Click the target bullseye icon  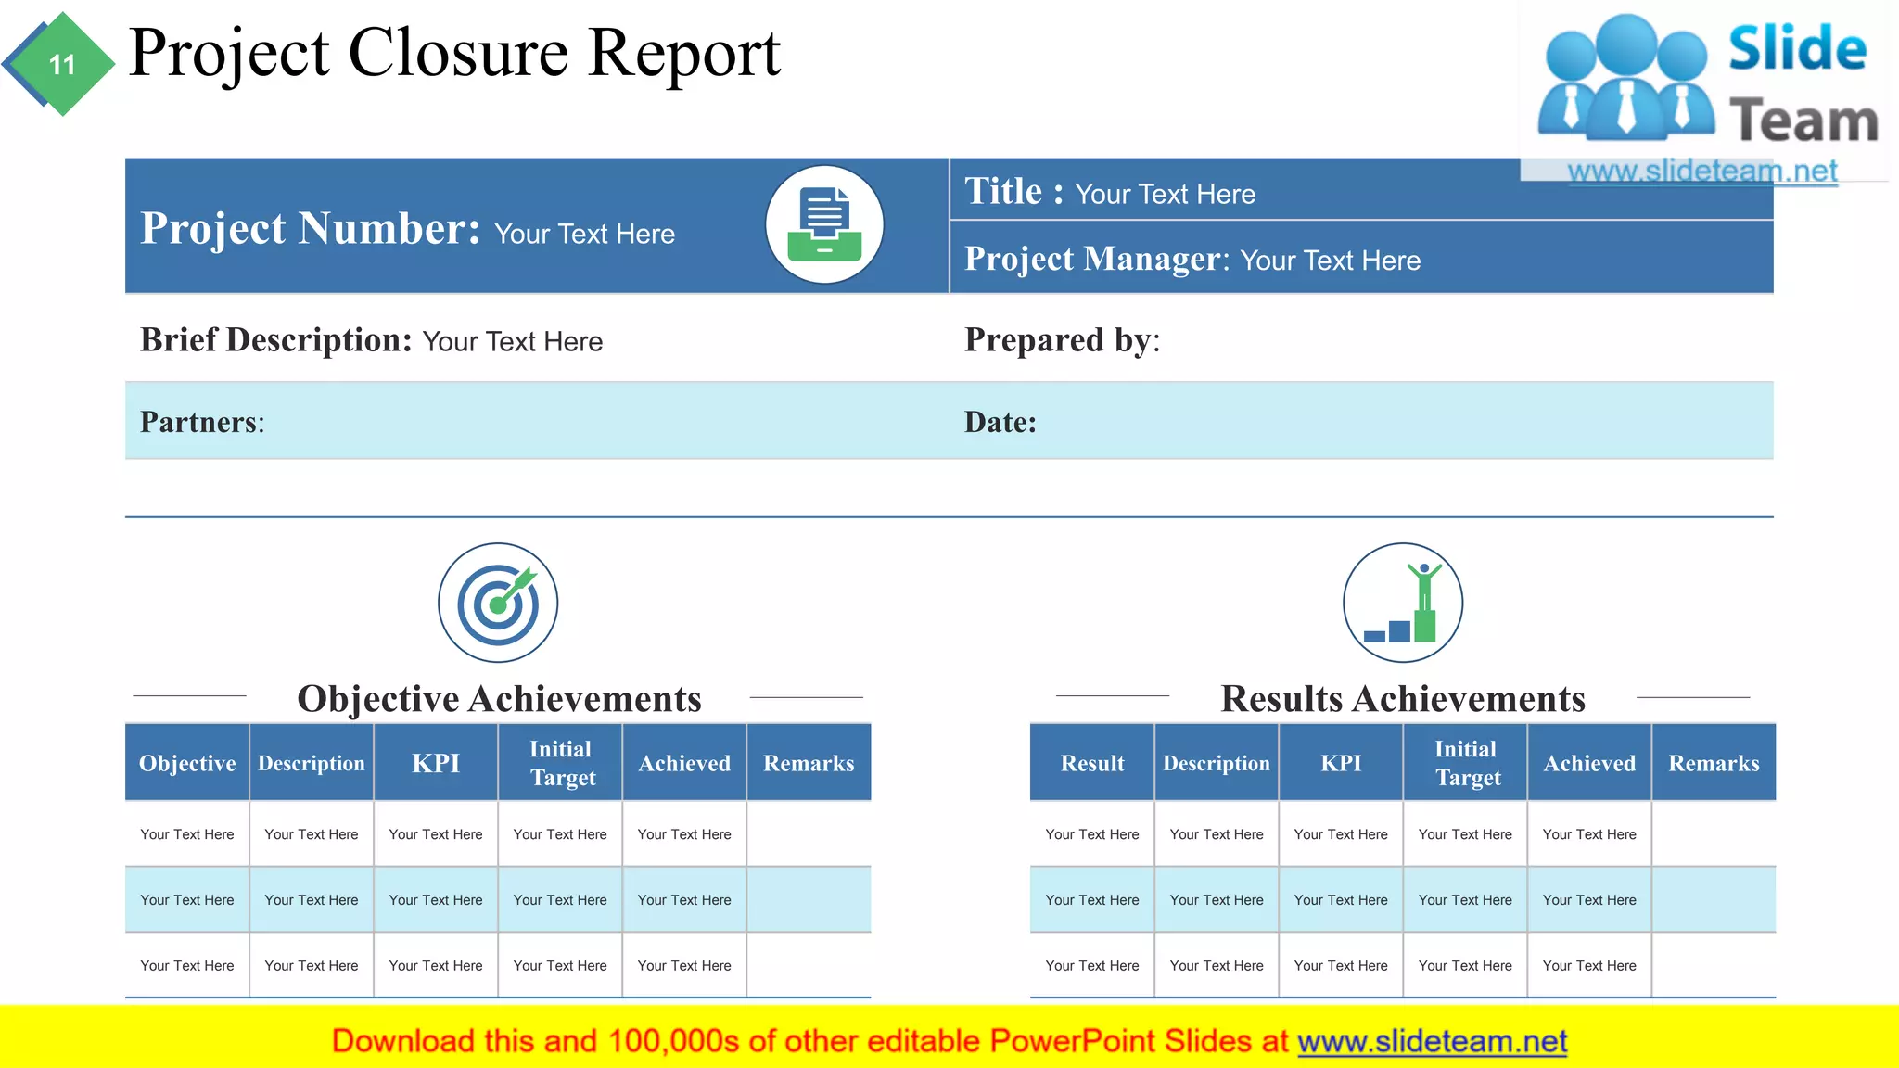click(x=498, y=603)
